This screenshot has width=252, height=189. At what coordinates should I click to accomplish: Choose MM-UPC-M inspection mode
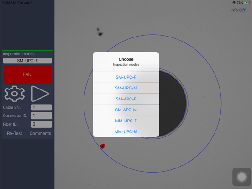pos(126,132)
